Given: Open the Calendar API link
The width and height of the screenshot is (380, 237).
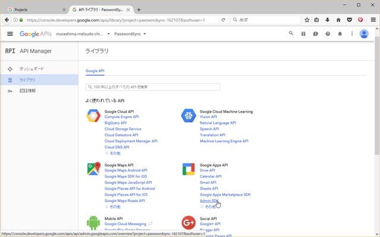Looking at the screenshot, I should [211, 177].
